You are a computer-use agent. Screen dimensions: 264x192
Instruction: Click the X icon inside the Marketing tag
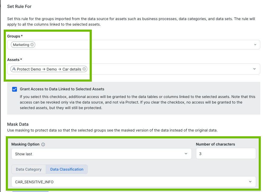coord(32,44)
